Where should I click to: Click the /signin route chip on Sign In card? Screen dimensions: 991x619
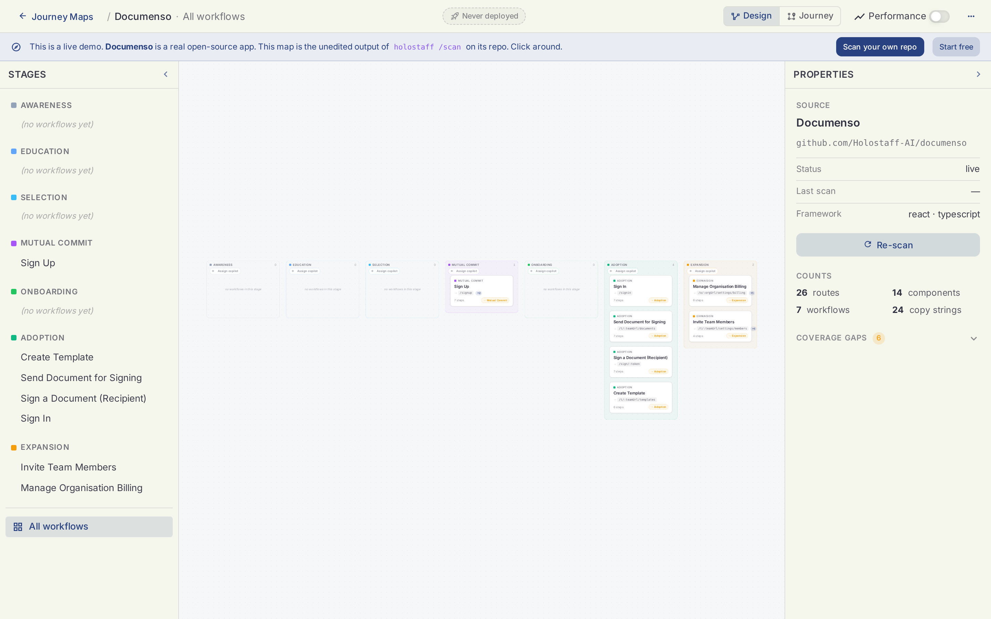tap(625, 293)
